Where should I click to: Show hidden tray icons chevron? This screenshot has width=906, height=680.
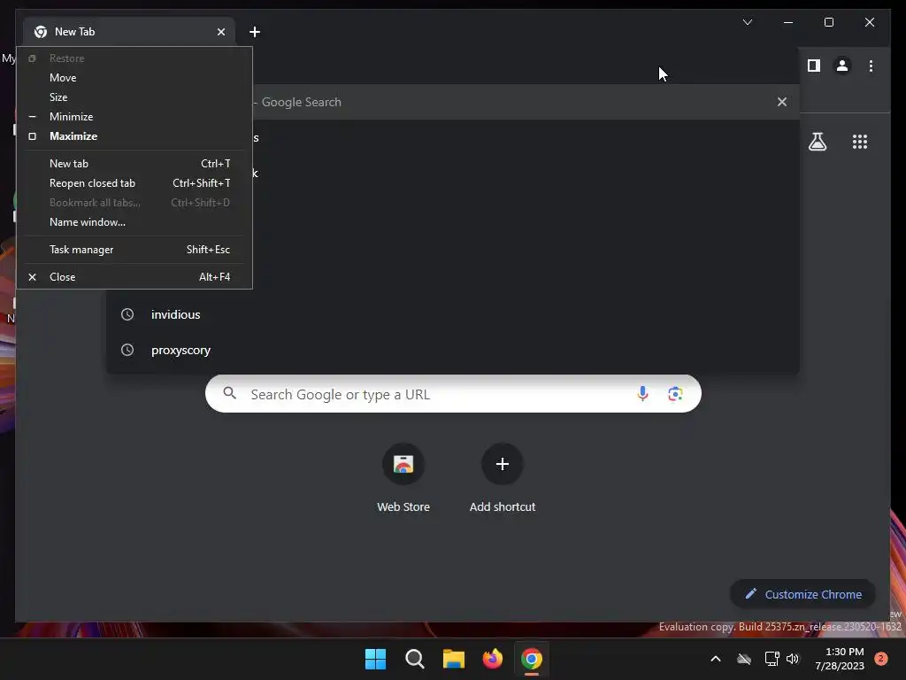point(715,659)
